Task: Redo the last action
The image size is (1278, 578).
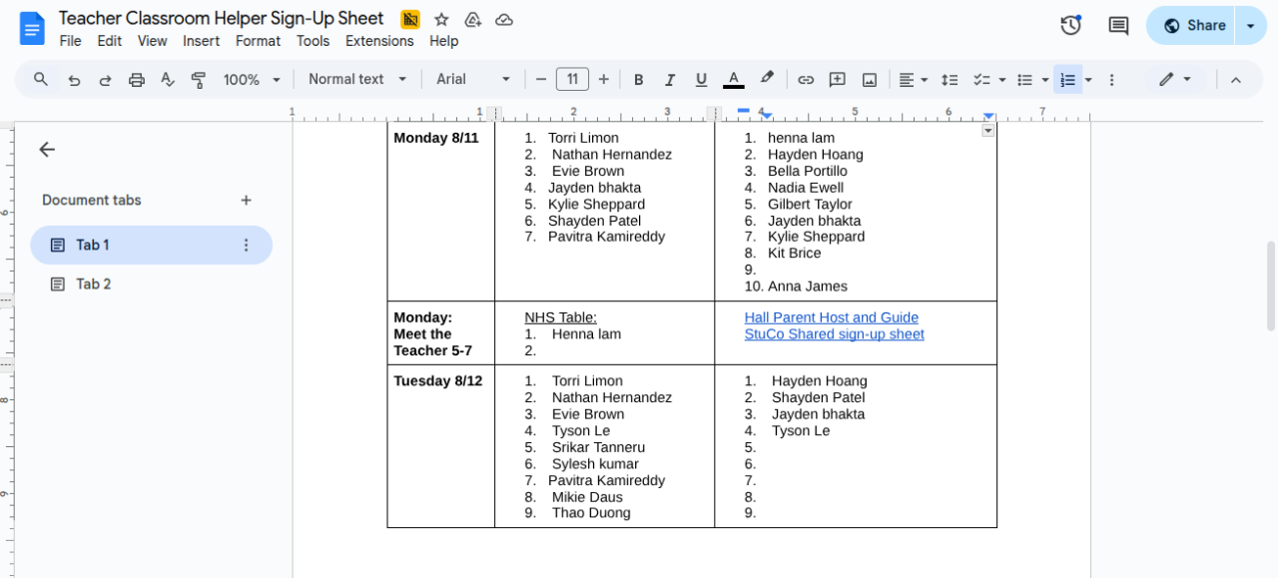Action: [105, 80]
